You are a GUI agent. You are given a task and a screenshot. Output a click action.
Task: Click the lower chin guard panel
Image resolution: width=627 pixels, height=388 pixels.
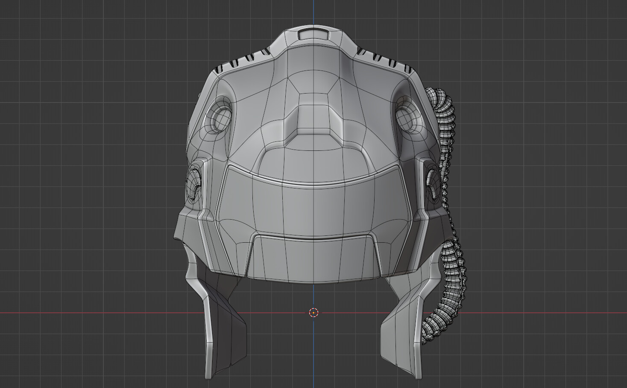coord(314,256)
